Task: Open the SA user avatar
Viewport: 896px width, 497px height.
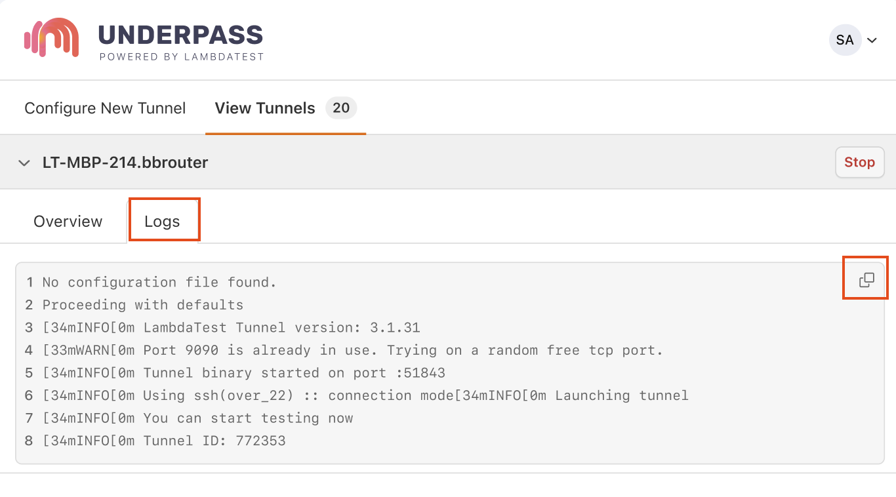Action: (845, 40)
